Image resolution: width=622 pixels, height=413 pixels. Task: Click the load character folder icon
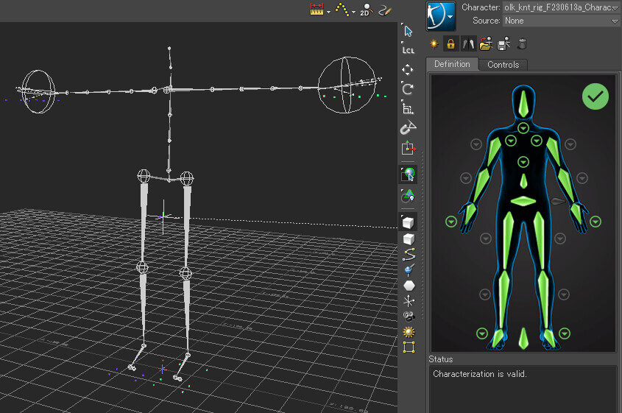coord(486,43)
